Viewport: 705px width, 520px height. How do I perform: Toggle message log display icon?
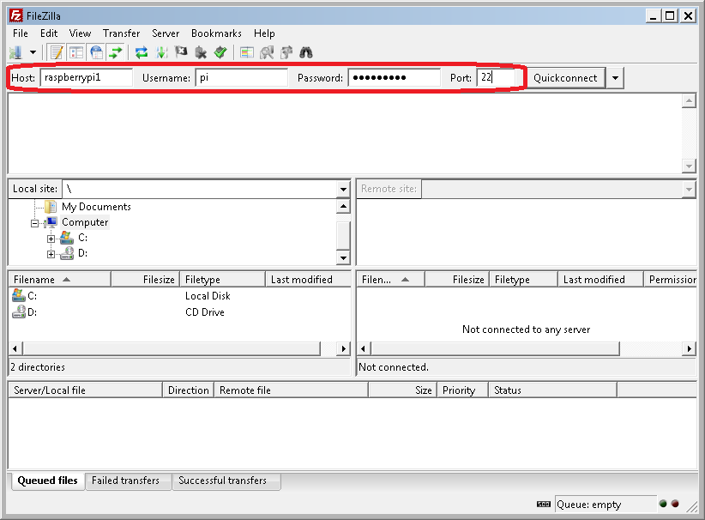(x=57, y=52)
